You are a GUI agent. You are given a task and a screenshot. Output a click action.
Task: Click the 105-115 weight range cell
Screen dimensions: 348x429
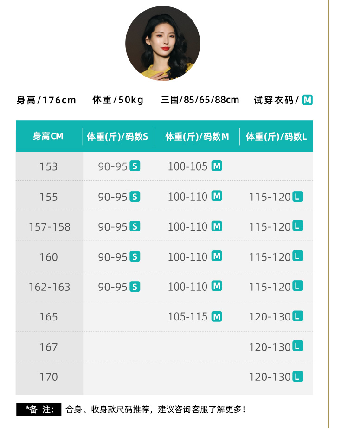[x=187, y=317]
